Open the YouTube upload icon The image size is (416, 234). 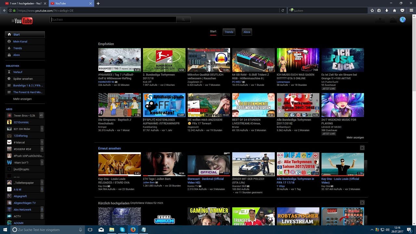coord(379,20)
